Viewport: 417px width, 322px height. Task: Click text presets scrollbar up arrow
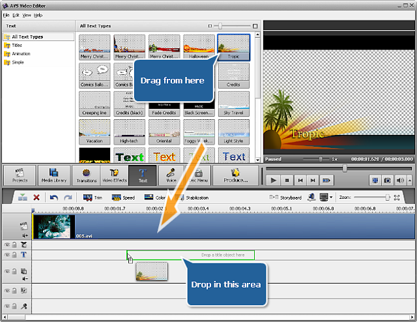coord(257,35)
